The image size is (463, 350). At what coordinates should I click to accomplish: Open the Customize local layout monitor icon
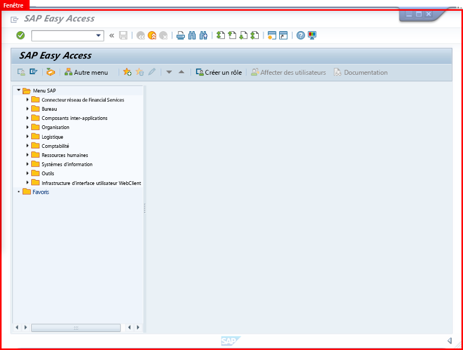pos(312,35)
